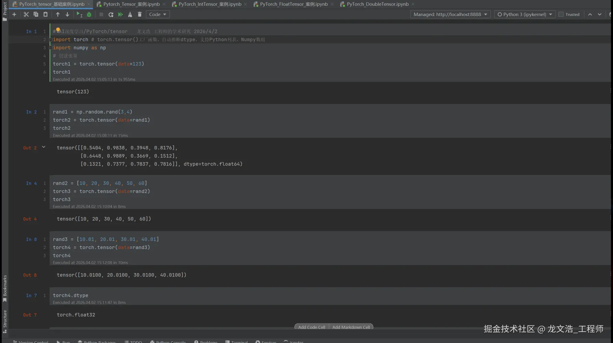Clear all outputs with broom icon
Viewport: 613px width, 343px height.
tap(130, 14)
